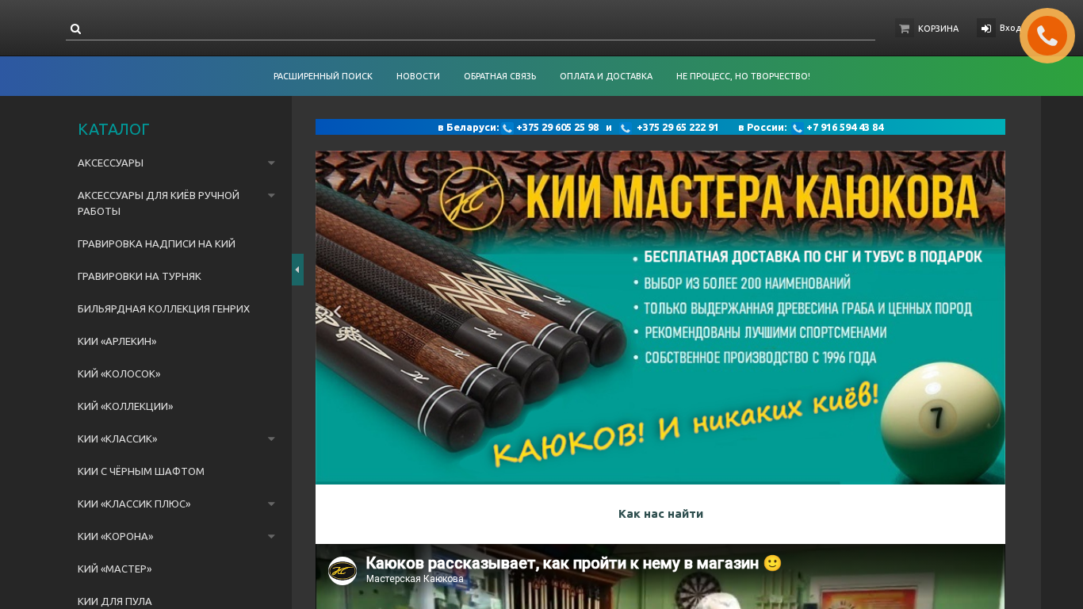The width and height of the screenshot is (1083, 609).
Task: Open the Мастерская Каюкова channel avatar
Action: point(343,571)
